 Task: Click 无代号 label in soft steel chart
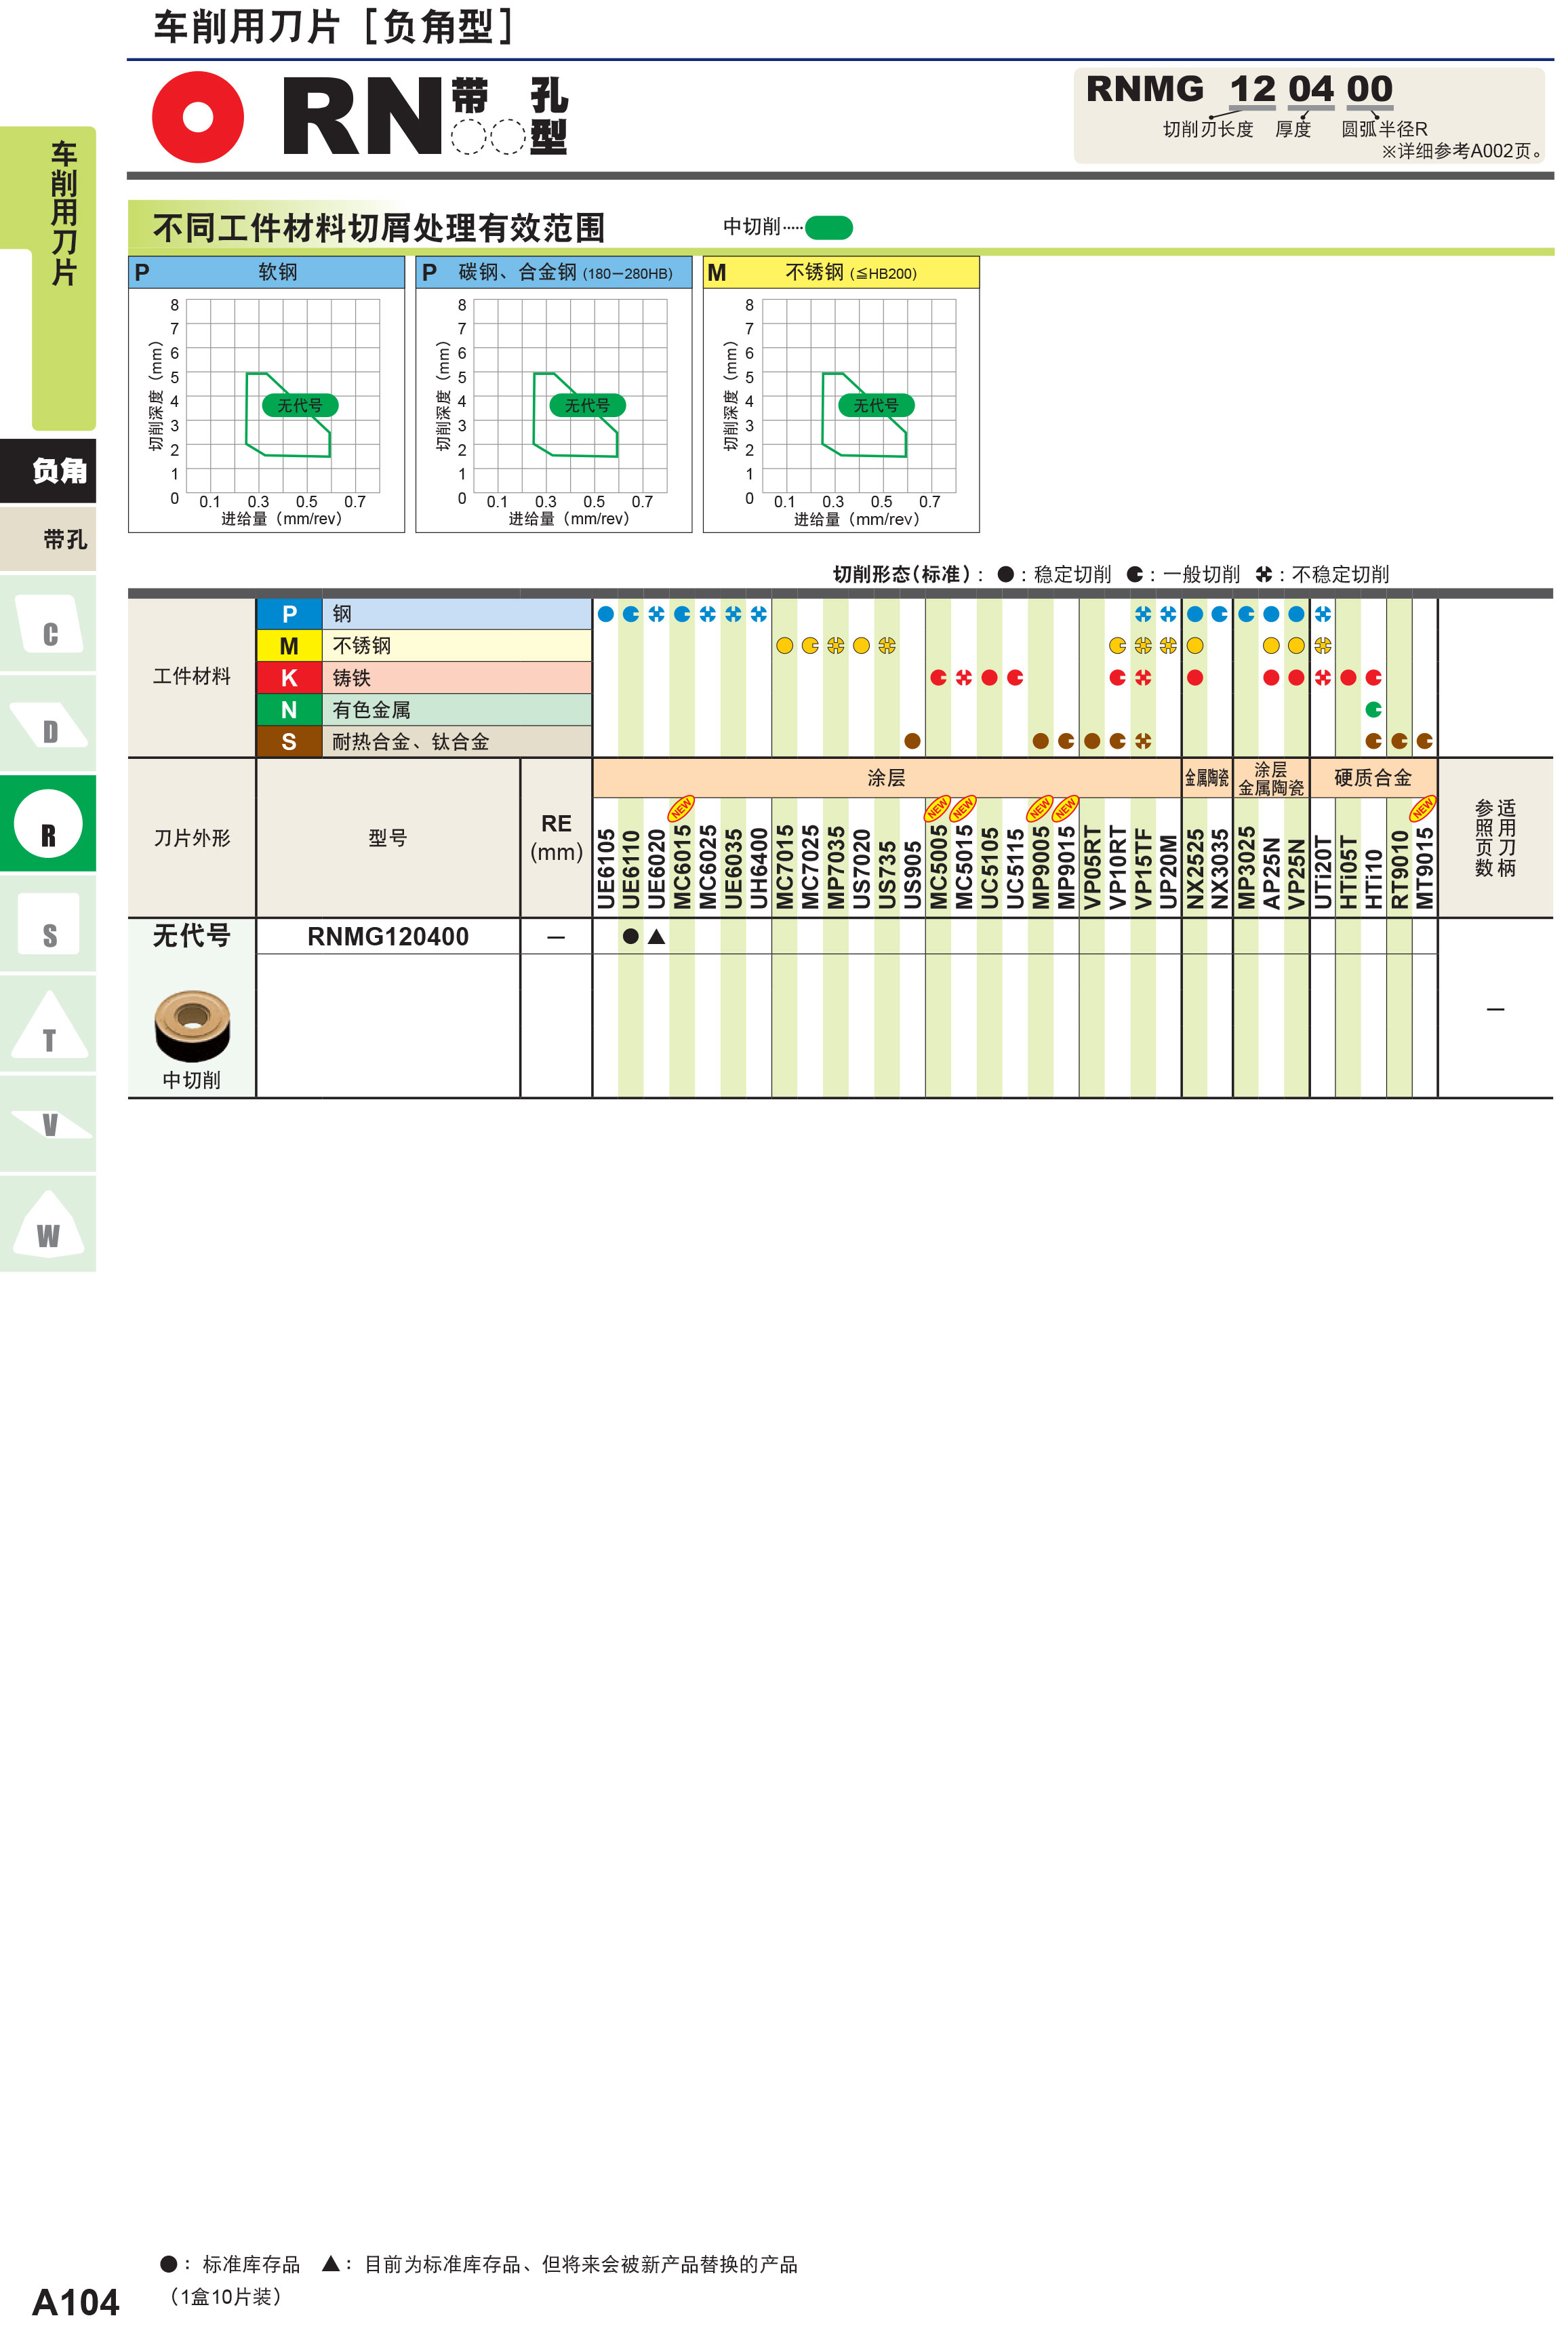300,405
